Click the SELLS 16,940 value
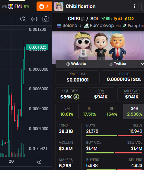This screenshot has width=144, height=170. point(136,131)
